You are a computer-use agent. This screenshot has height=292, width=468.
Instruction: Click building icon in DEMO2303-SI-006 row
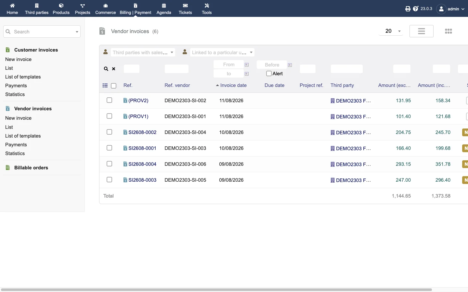click(x=332, y=164)
